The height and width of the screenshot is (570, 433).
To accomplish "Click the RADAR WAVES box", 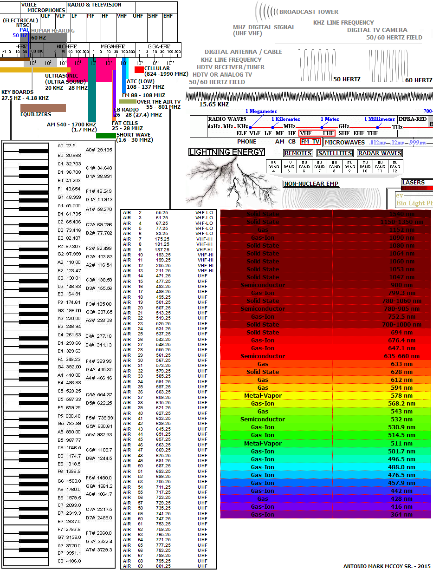I will (x=380, y=153).
